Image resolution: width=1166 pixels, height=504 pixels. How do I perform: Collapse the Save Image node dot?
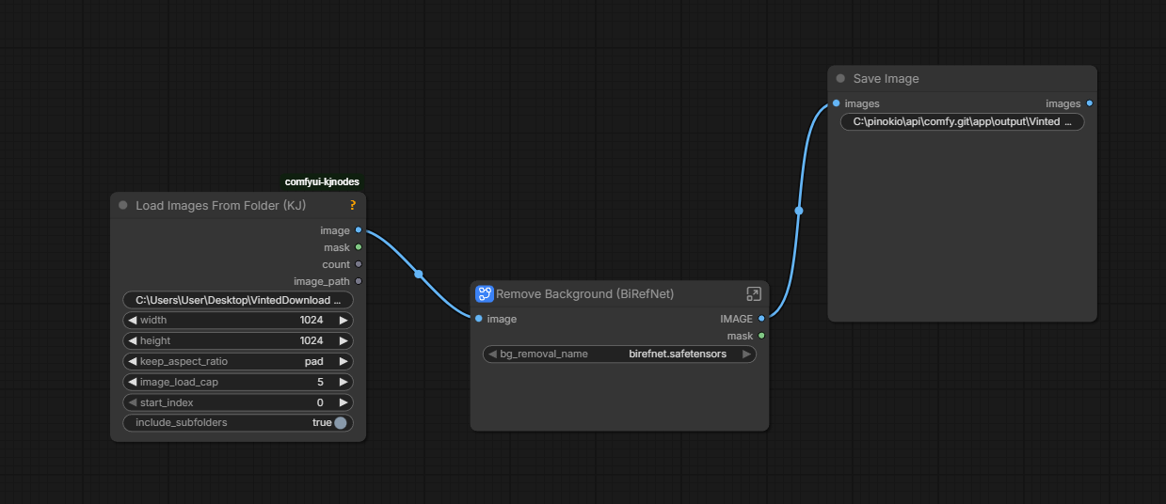click(840, 78)
